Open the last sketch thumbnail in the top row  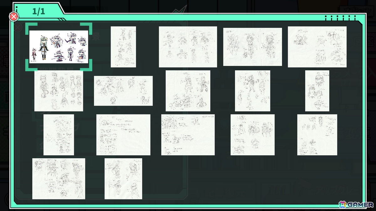tap(317, 47)
